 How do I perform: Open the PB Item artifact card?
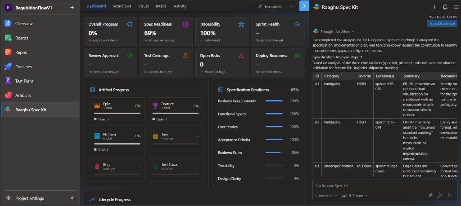click(117, 141)
